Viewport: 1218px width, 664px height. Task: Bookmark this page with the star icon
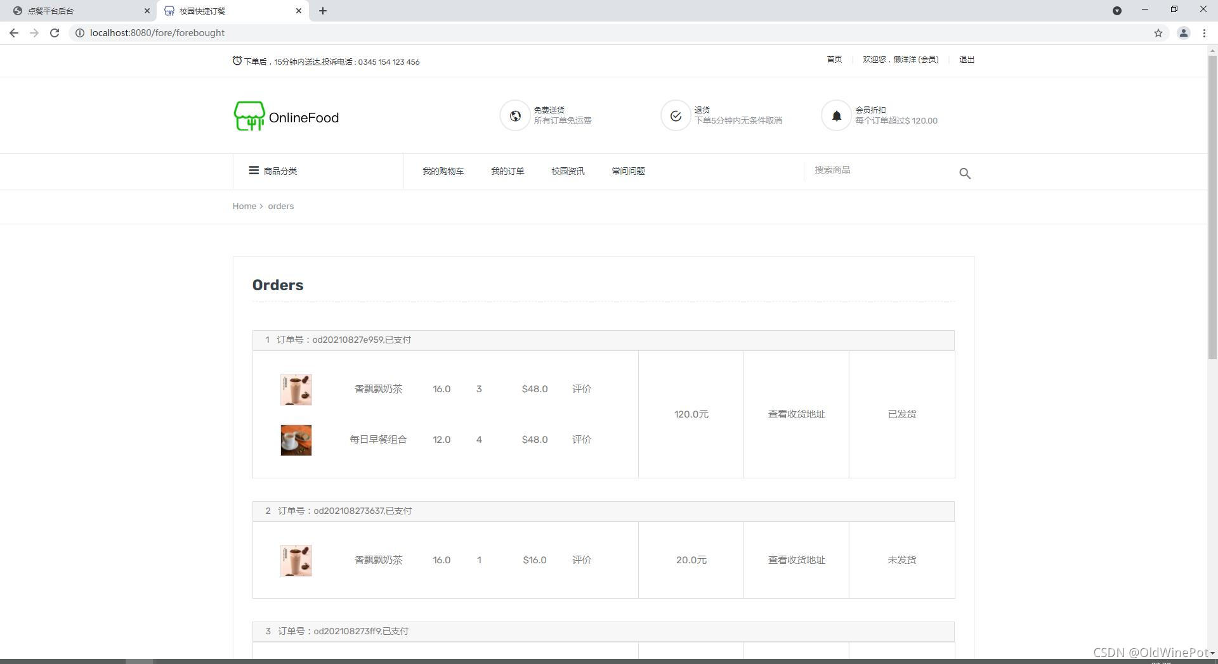click(1158, 33)
